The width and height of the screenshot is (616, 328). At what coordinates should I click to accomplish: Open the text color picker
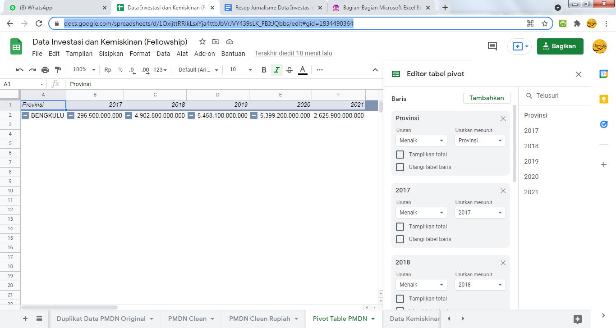[303, 70]
